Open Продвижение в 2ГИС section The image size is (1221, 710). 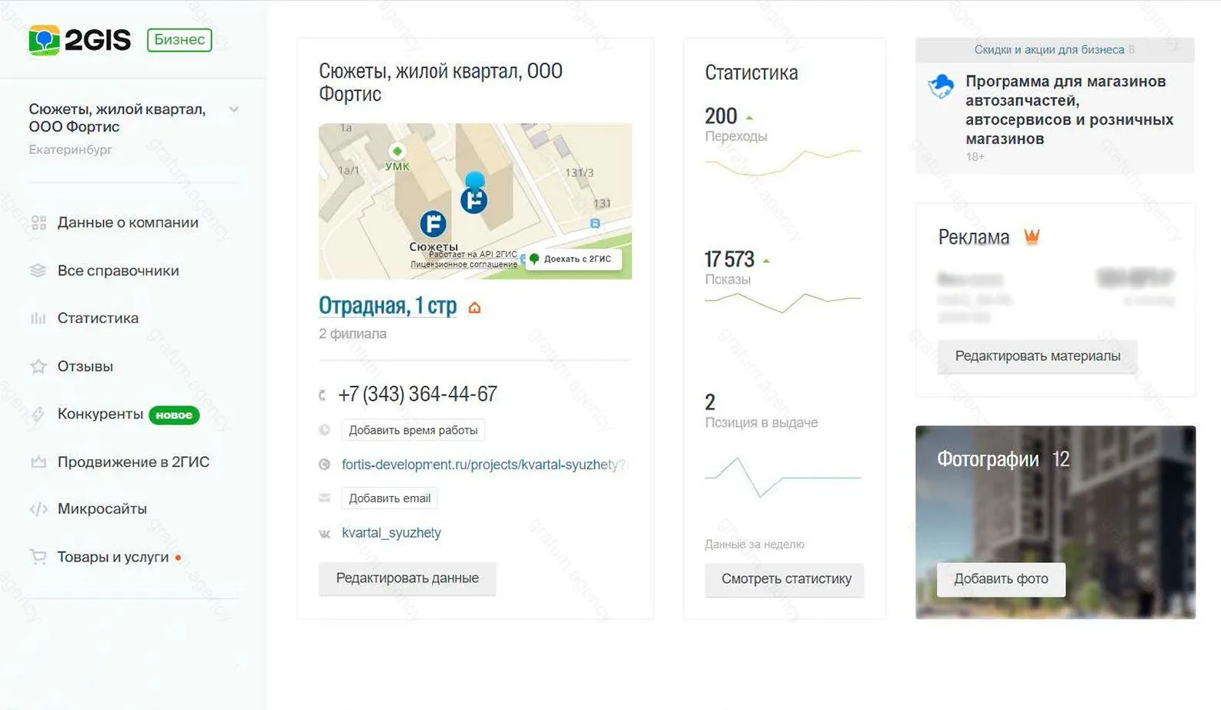(133, 462)
